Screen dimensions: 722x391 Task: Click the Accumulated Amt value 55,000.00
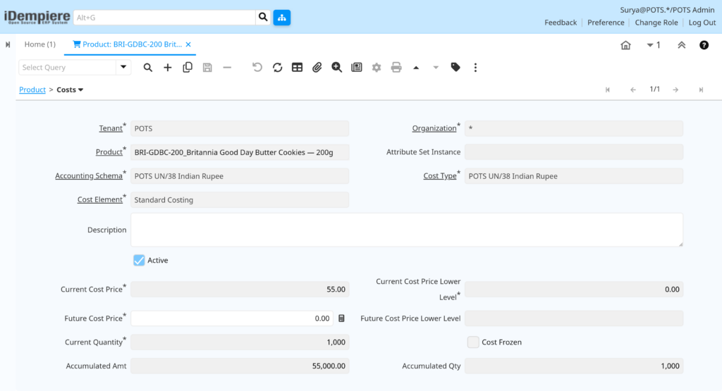(x=240, y=366)
